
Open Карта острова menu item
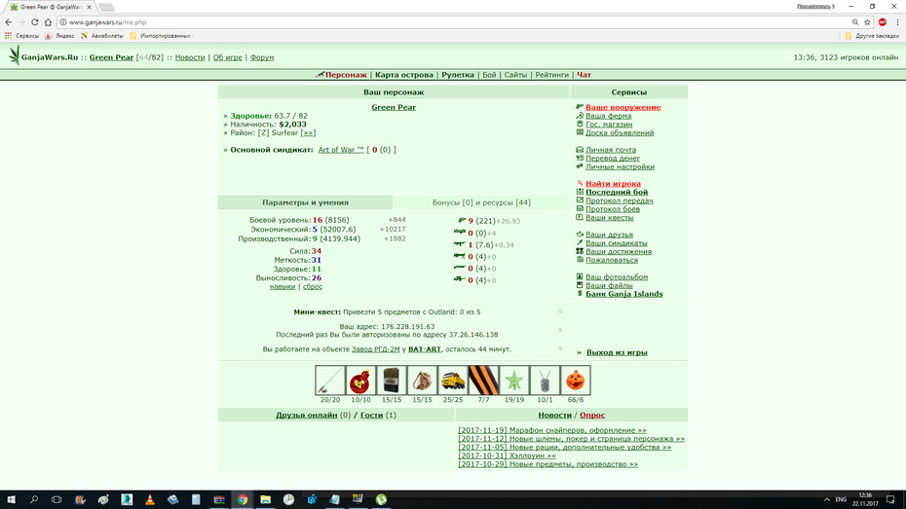click(404, 75)
